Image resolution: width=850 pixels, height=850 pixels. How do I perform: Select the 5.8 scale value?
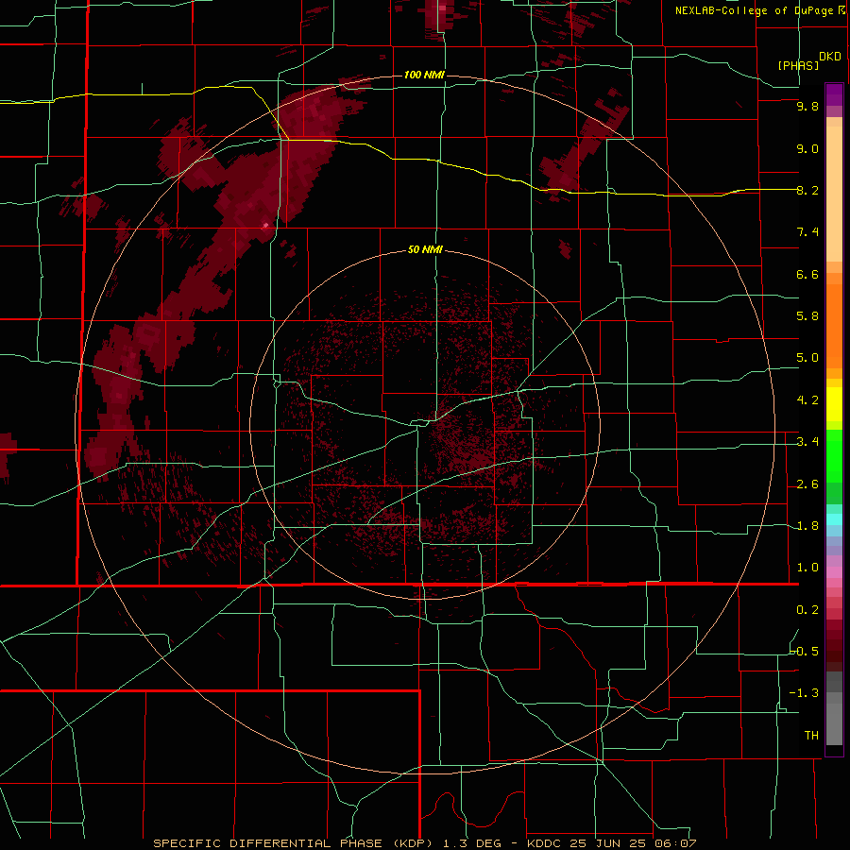coord(807,316)
